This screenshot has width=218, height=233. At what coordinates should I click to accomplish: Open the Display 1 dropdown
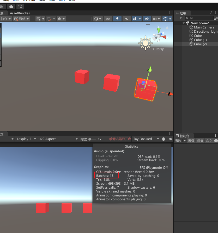pyautogui.click(x=26, y=139)
